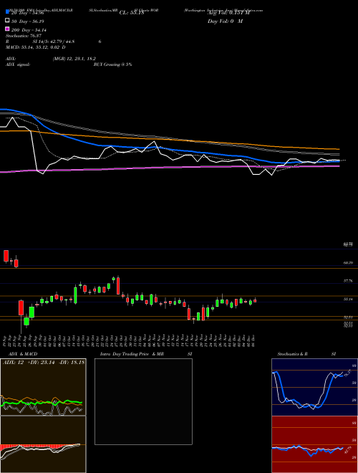
Task: Click the red RSI chart panel
Action: pyautogui.click(x=314, y=444)
